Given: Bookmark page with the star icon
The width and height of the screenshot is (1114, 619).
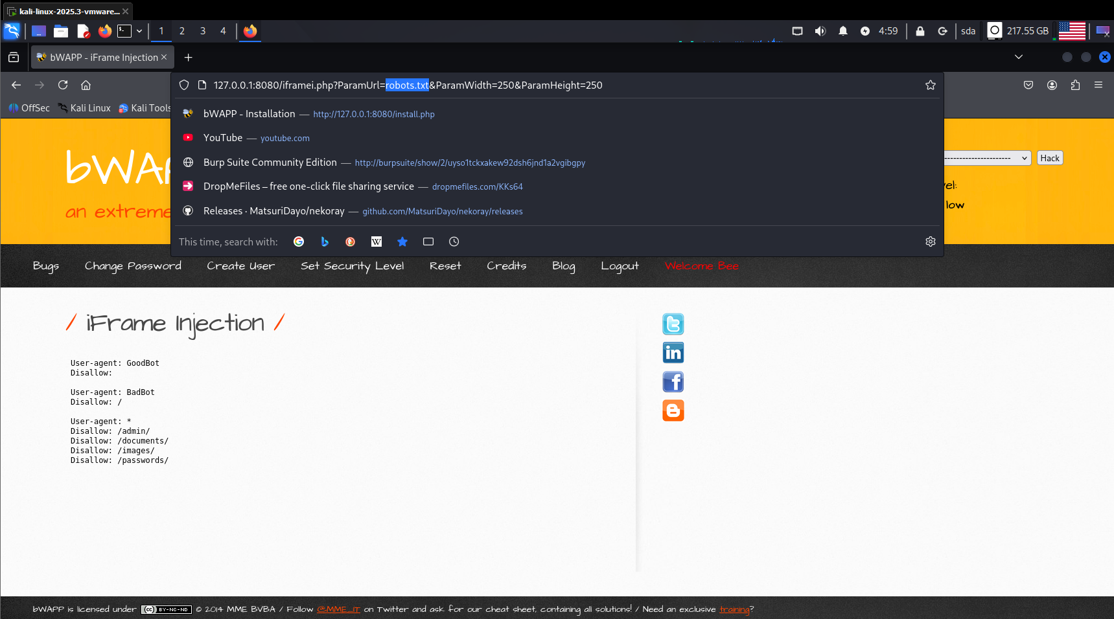Looking at the screenshot, I should (930, 85).
